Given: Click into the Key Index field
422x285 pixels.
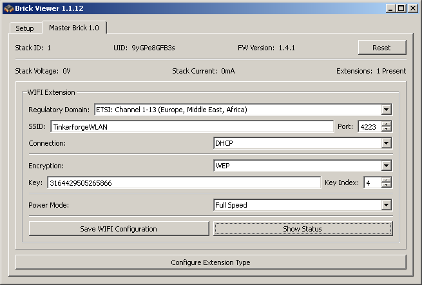Looking at the screenshot, I should pyautogui.click(x=372, y=183).
